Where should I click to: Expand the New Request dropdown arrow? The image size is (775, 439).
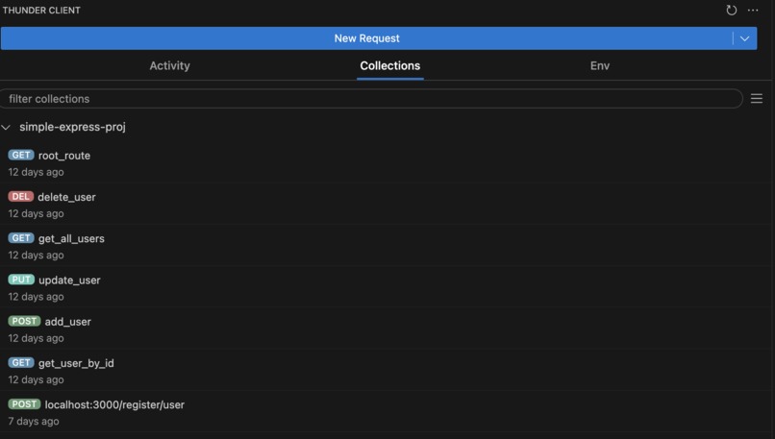click(x=744, y=38)
